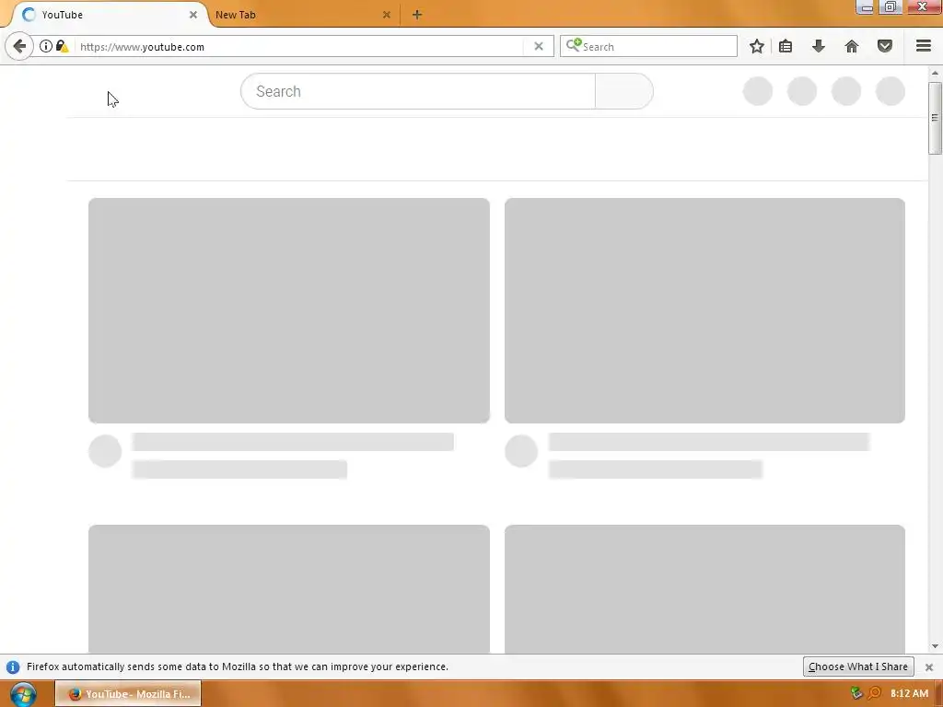This screenshot has width=943, height=707.
Task: Bookmark this page with the star icon
Action: (x=757, y=46)
